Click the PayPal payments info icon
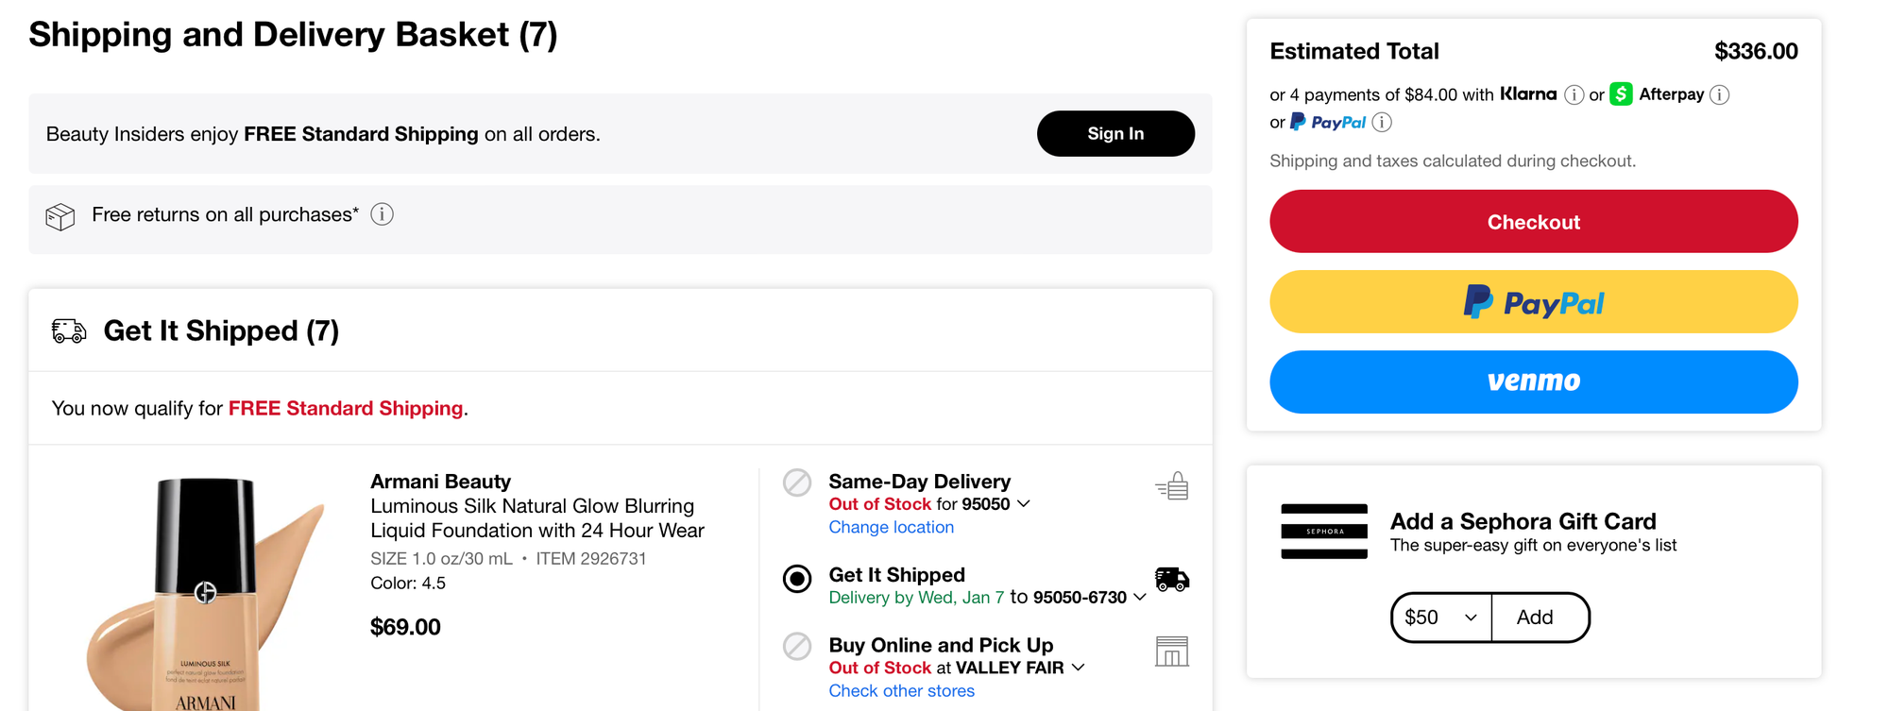The height and width of the screenshot is (711, 1889). point(1382,122)
